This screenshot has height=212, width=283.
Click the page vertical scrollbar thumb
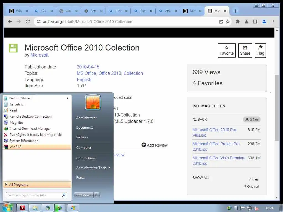(277, 108)
